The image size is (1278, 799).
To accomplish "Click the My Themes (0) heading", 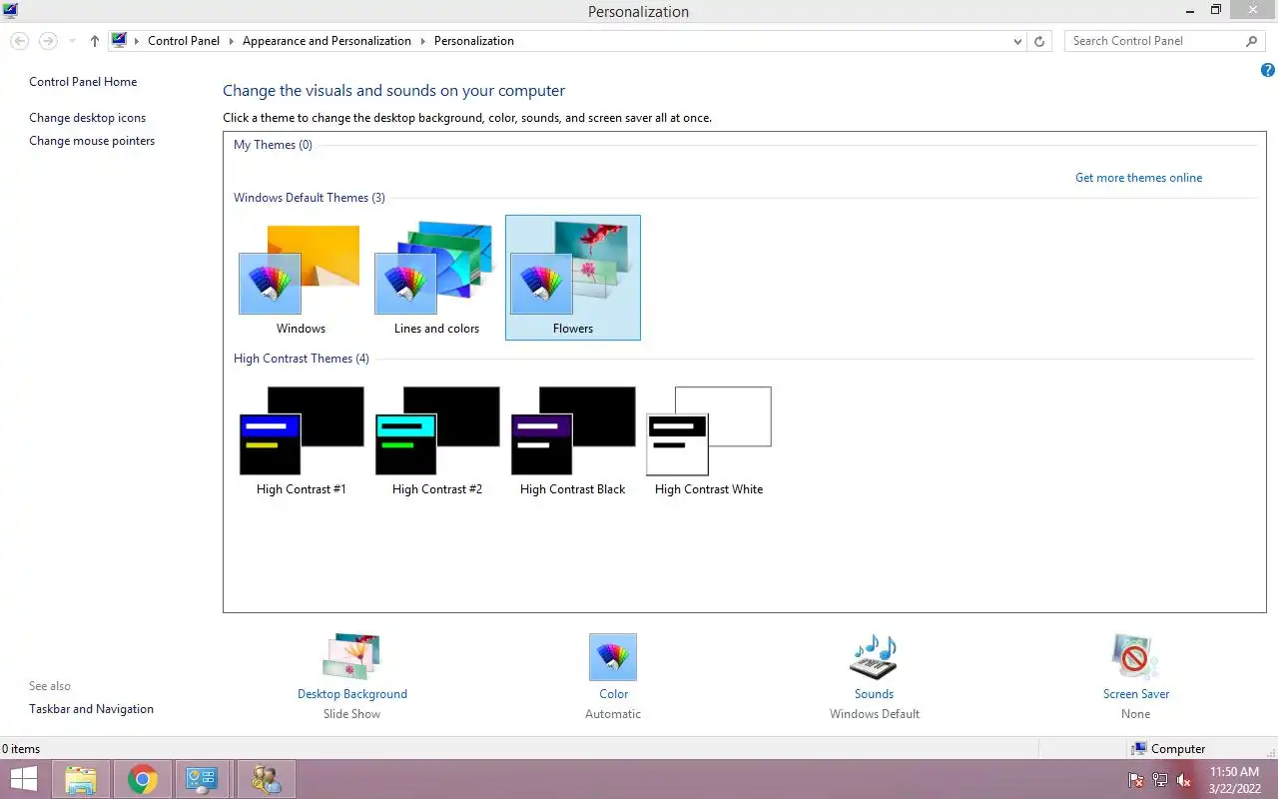I will pyautogui.click(x=273, y=145).
